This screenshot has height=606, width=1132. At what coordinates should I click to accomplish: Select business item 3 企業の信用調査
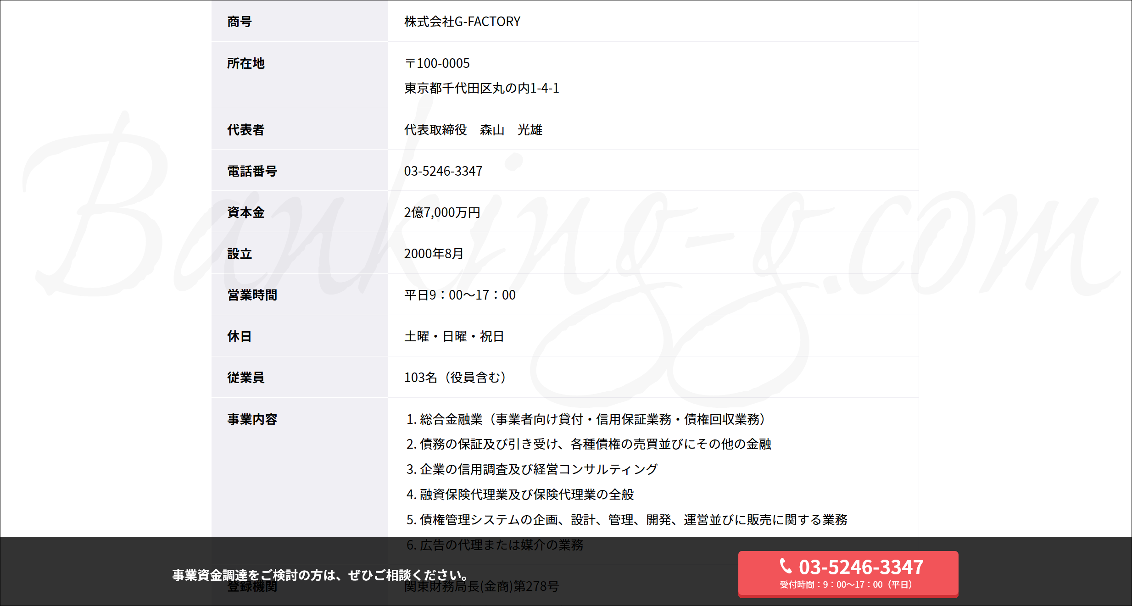(532, 469)
